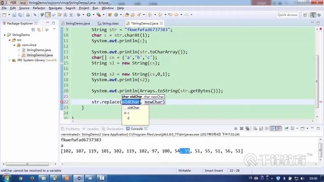
Task: Toggle Show Console on Standard Error change
Action: tap(279, 128)
